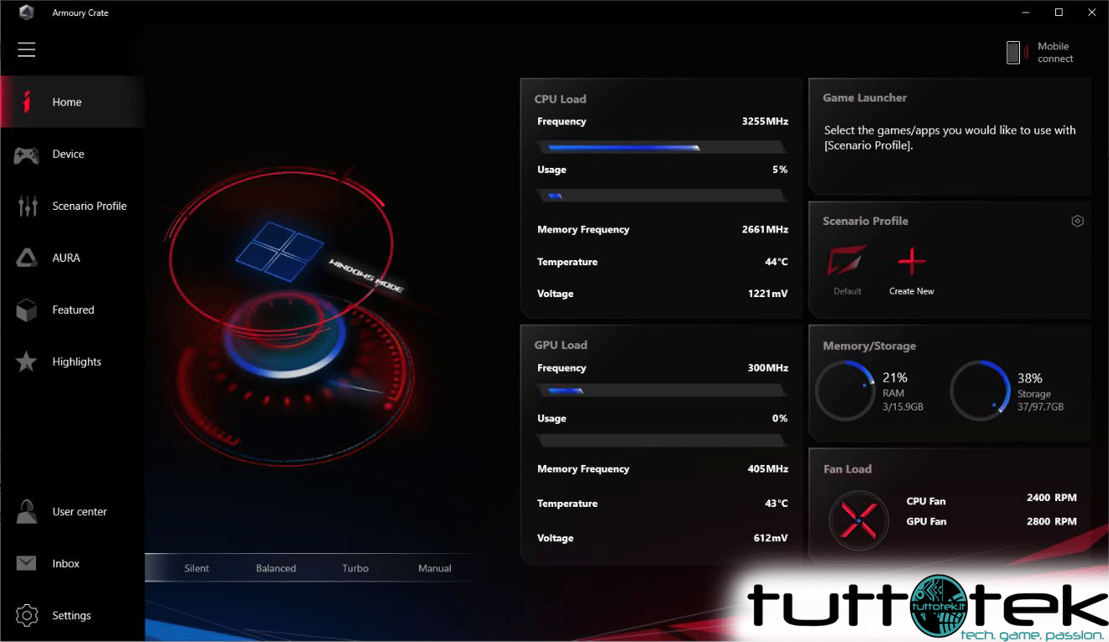Click the red plus Create New icon
This screenshot has width=1109, height=642.
click(x=912, y=261)
